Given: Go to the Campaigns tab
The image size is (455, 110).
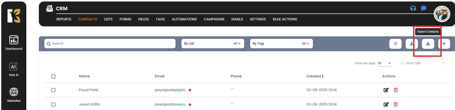Looking at the screenshot, I should [x=214, y=19].
